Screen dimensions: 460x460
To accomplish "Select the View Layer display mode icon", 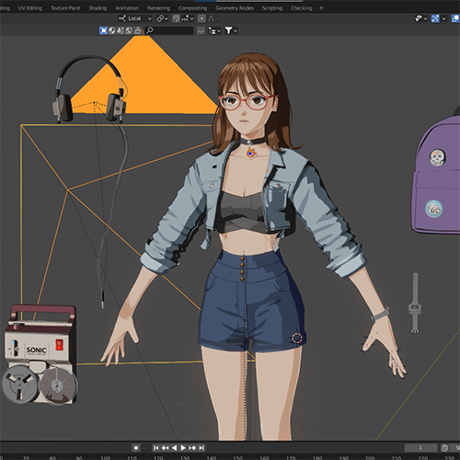I will pos(103,30).
